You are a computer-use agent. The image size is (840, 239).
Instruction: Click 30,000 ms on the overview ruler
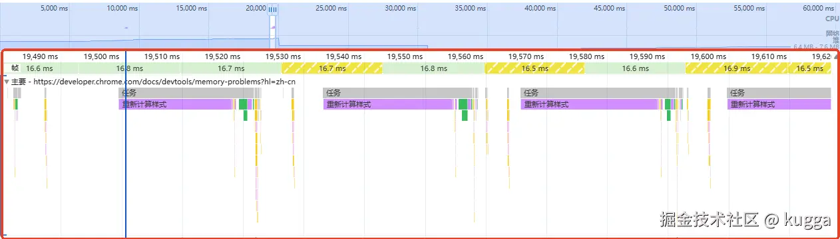point(401,9)
